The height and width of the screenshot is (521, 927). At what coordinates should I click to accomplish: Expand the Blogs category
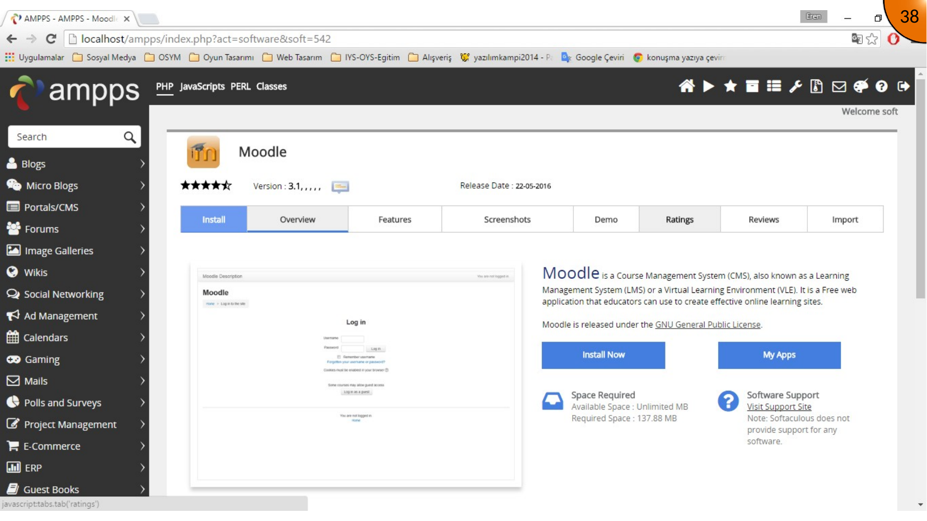(75, 164)
